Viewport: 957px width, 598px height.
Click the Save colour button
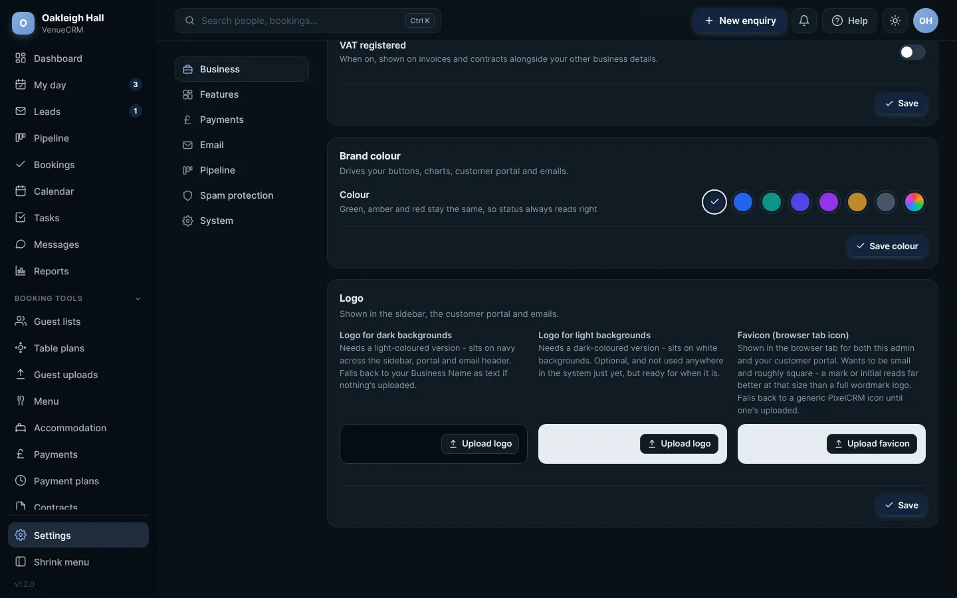coord(887,246)
